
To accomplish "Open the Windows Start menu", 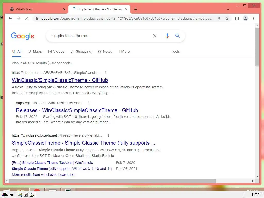I will tap(8, 195).
